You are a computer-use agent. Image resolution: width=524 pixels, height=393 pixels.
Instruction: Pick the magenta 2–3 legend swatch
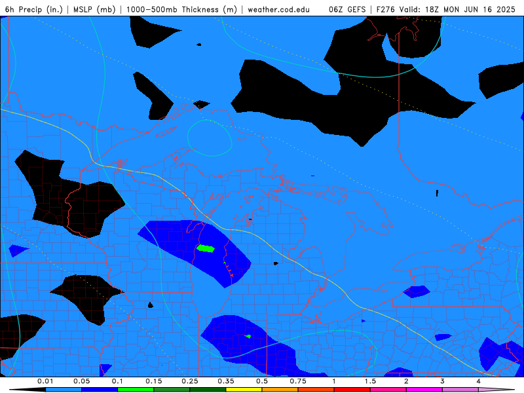tap(424, 390)
